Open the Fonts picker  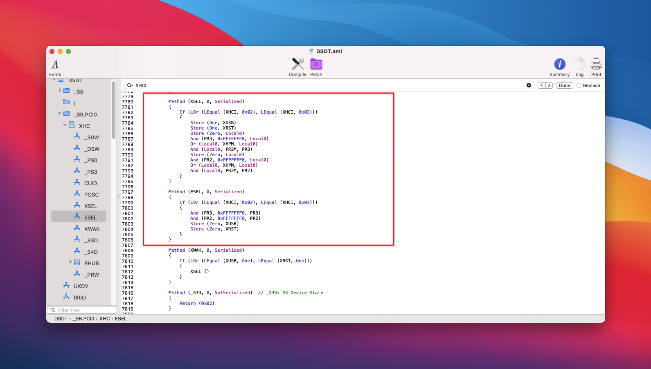tap(55, 65)
